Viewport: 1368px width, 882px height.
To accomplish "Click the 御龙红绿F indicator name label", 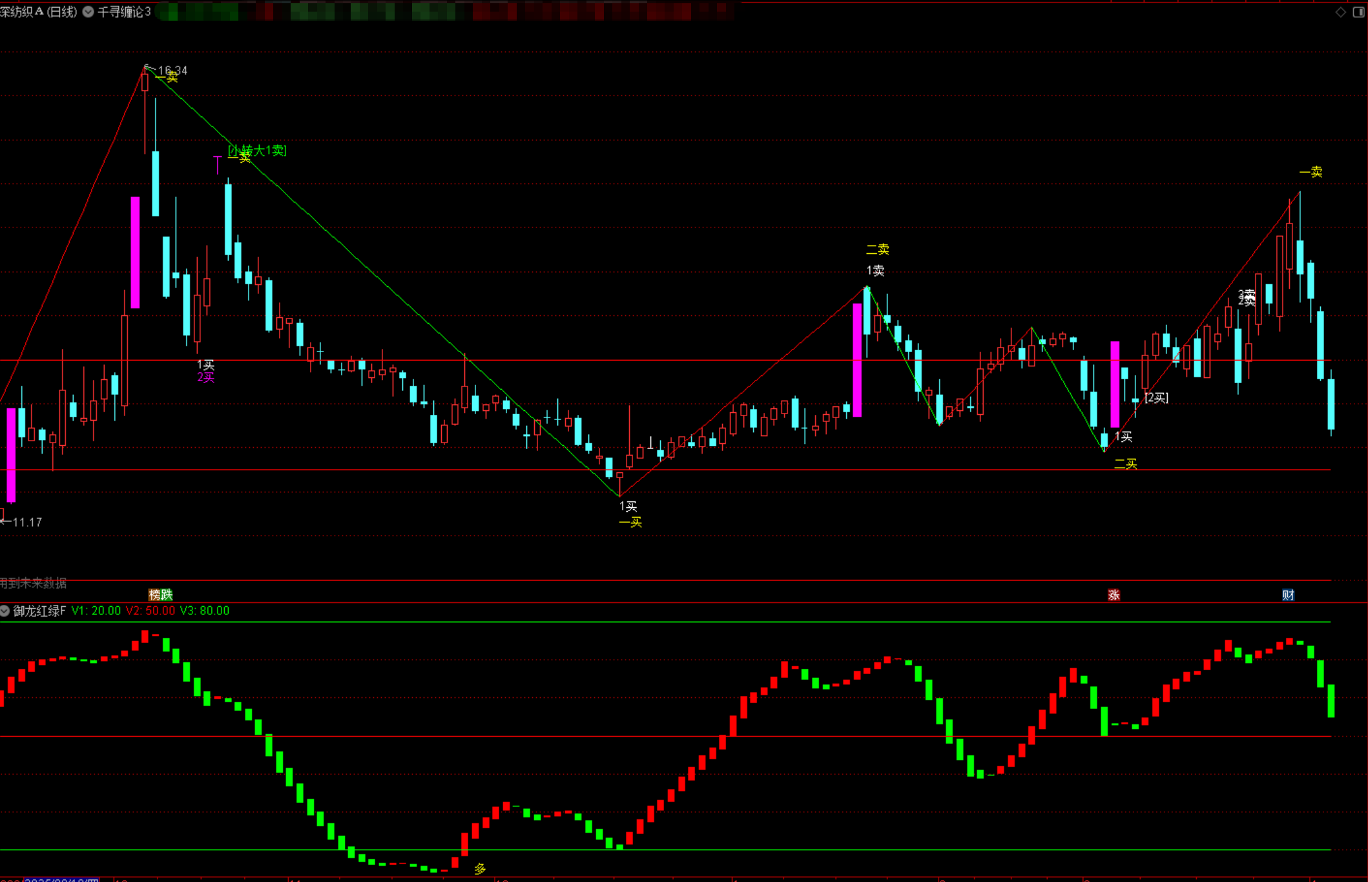I will coord(40,611).
